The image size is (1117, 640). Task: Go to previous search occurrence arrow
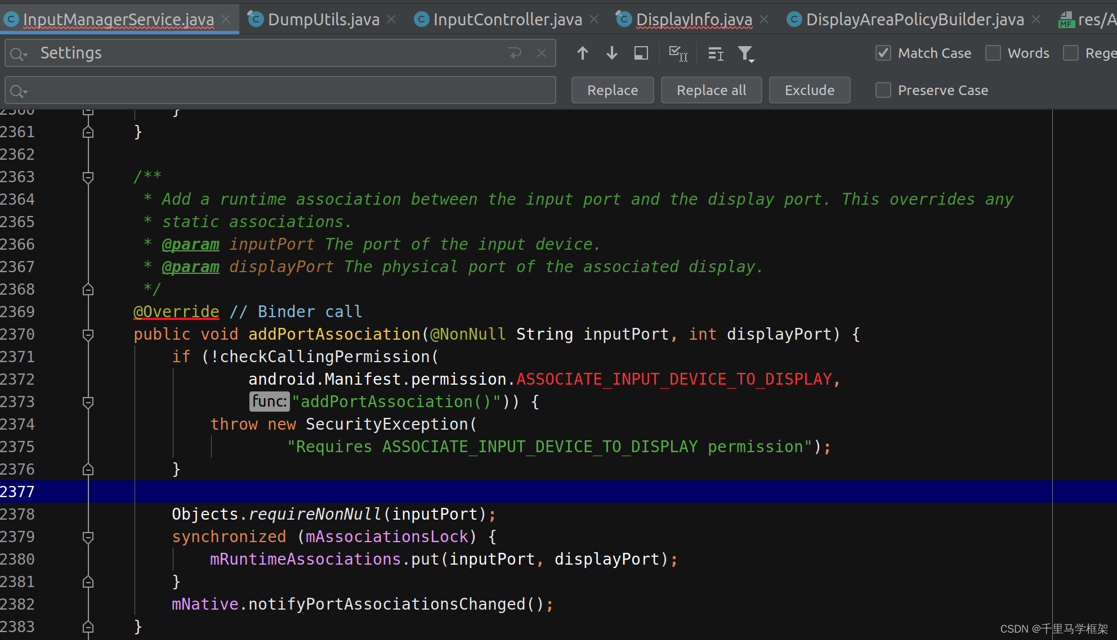[x=582, y=53]
